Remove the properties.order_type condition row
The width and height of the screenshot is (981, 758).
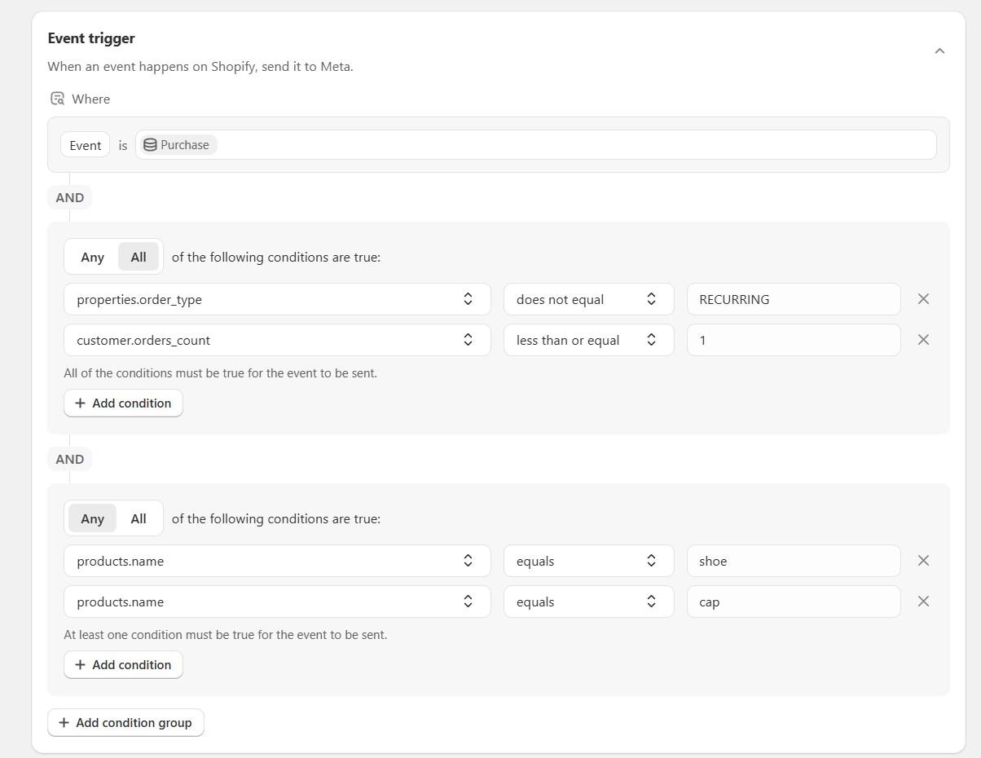click(x=923, y=299)
